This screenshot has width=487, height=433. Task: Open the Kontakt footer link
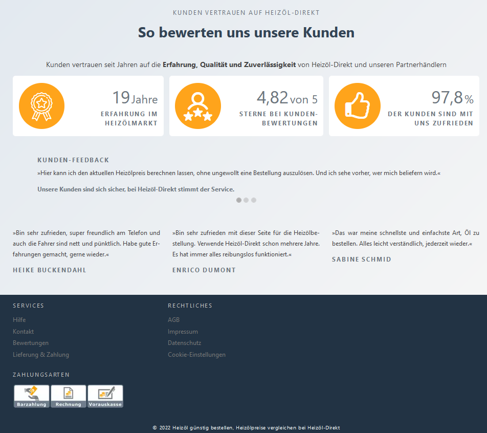tap(24, 332)
